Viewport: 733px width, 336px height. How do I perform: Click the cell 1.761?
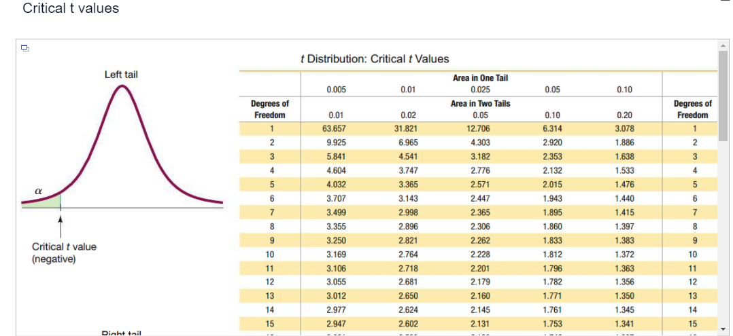[553, 309]
